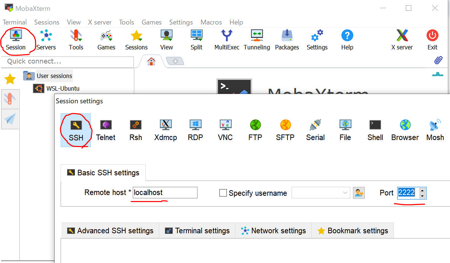
Task: Click the Quick connect field
Action: click(67, 61)
